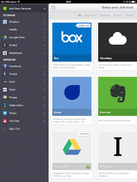The image size is (137, 182).
Task: Open Flickr via its icon
Action: [x=5, y=89]
